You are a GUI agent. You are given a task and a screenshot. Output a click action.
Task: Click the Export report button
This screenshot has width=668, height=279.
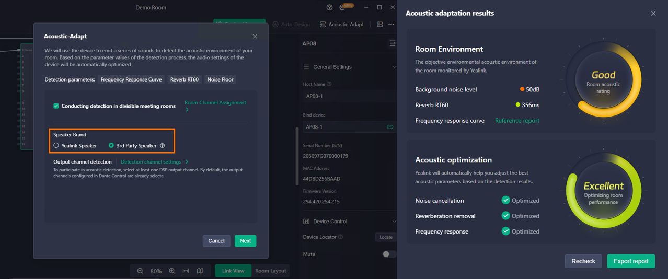coord(631,261)
